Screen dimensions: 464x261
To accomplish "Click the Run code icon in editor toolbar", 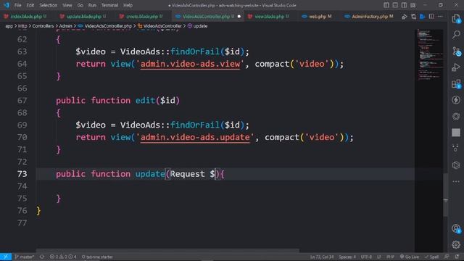I will (x=405, y=17).
